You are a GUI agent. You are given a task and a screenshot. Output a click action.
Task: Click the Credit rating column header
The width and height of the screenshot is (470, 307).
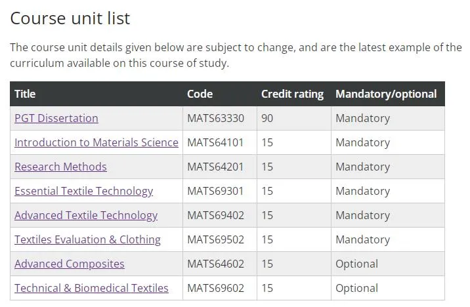click(x=292, y=94)
